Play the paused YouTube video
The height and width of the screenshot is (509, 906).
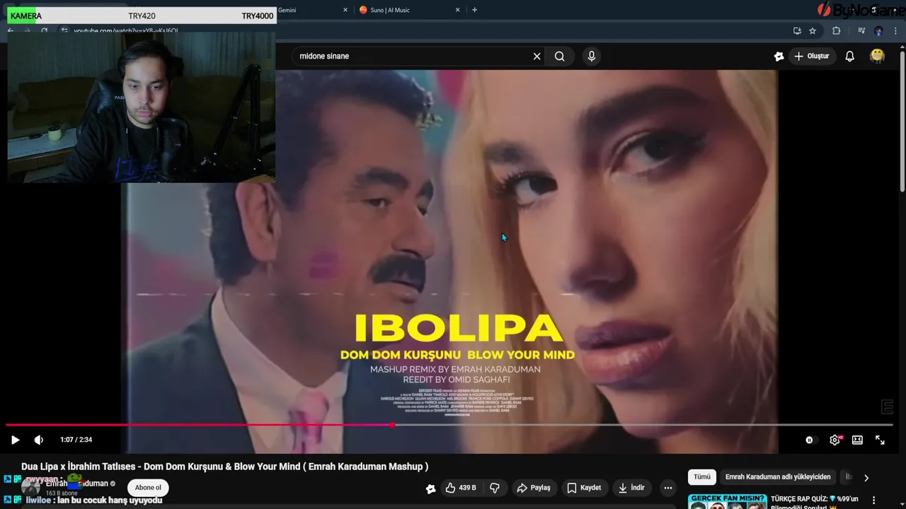[x=15, y=440]
